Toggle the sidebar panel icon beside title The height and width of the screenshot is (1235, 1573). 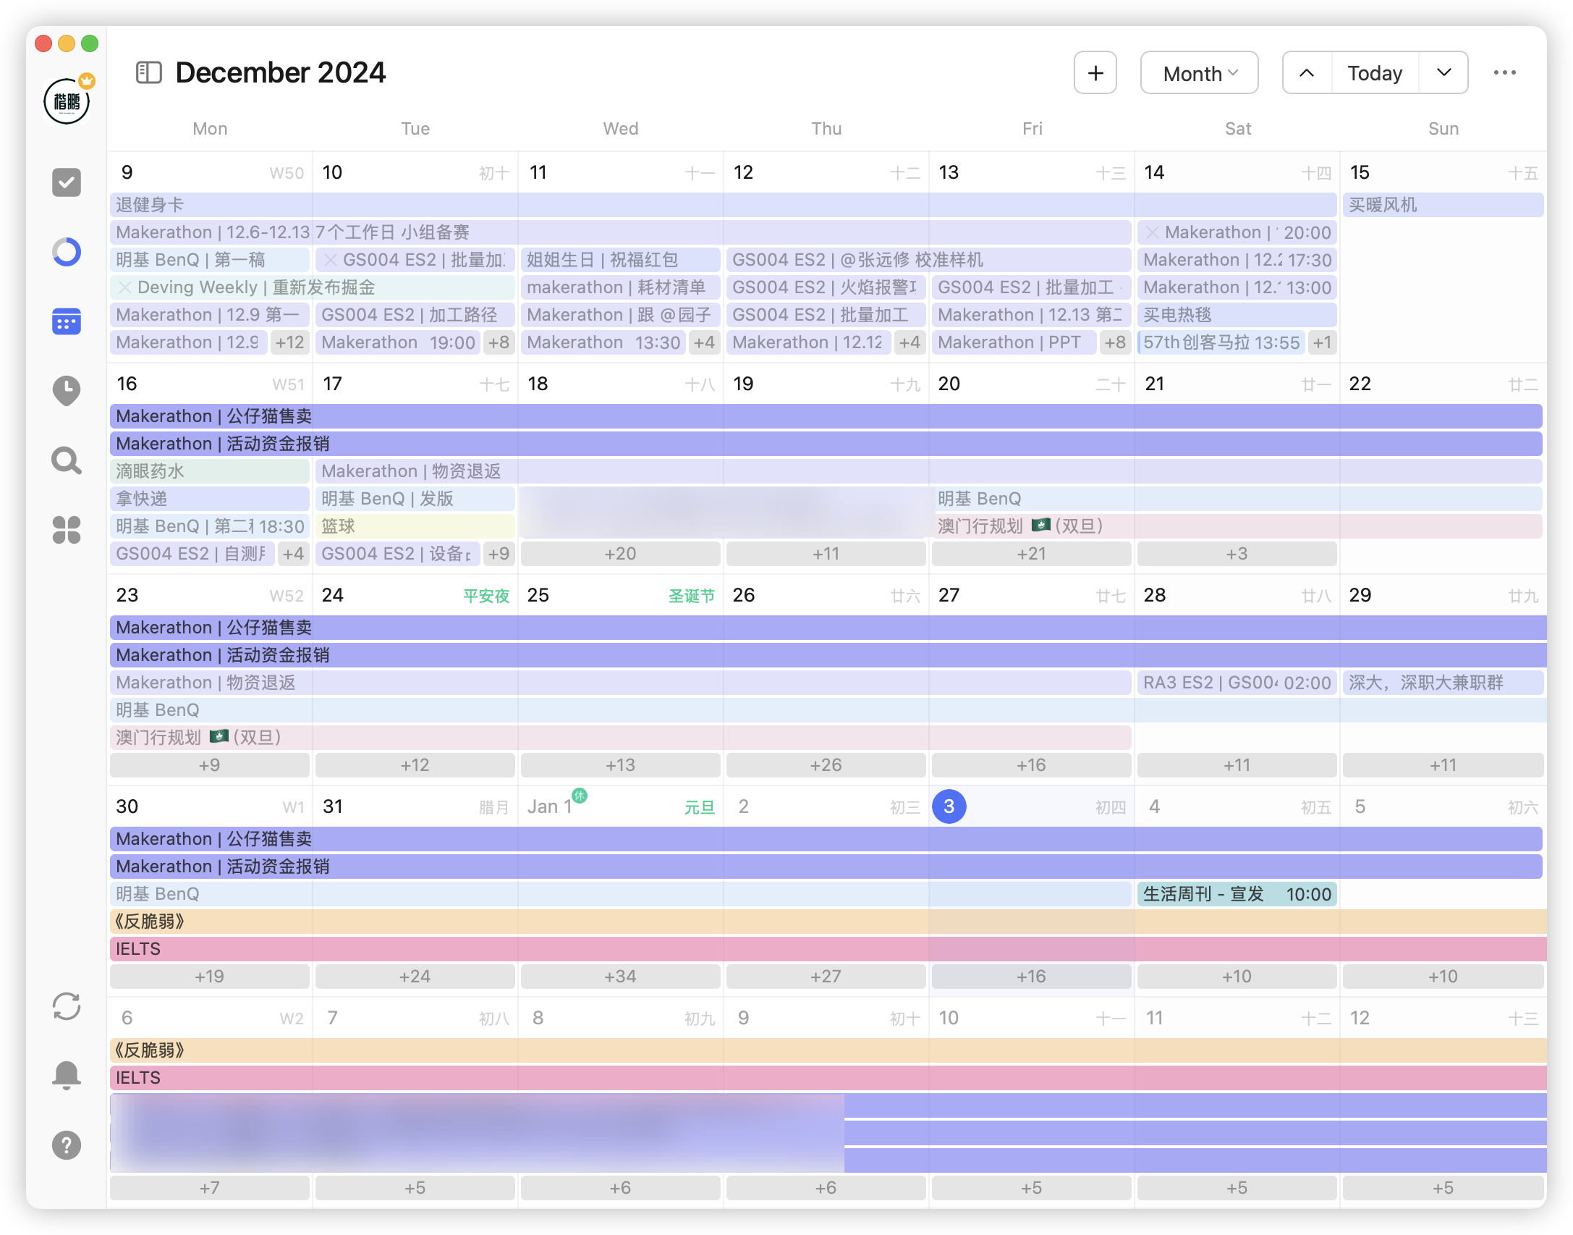point(149,72)
